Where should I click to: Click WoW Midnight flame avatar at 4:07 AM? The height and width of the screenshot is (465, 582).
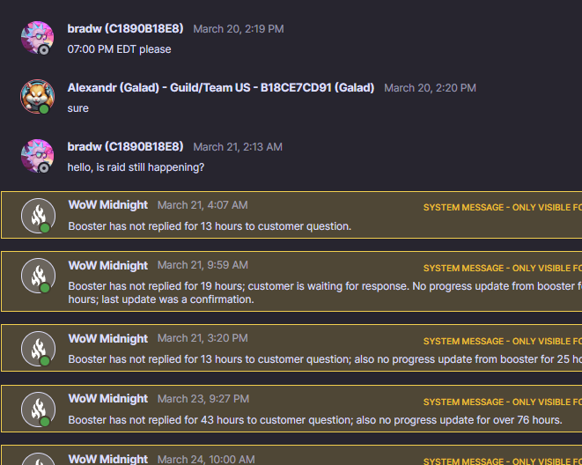click(38, 216)
